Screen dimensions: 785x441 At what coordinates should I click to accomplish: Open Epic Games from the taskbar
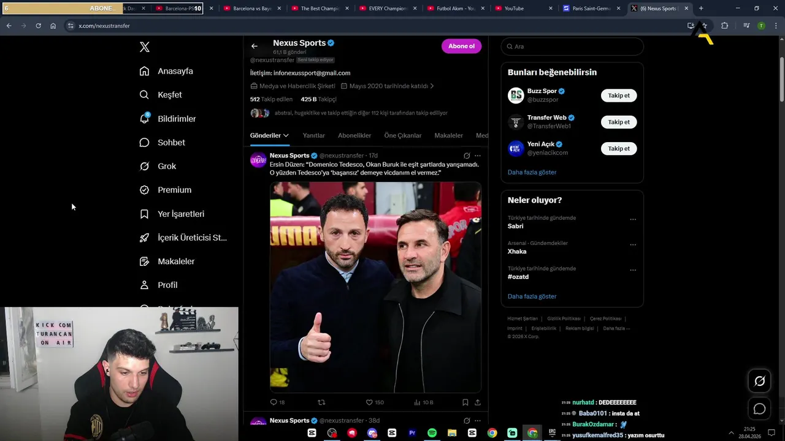coord(552,433)
